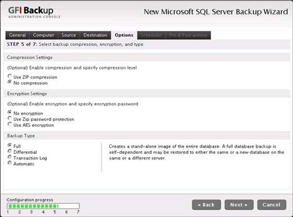Screen dimensions: 293x217
Task: Open Pre & Post actions tab
Action: [x=188, y=35]
